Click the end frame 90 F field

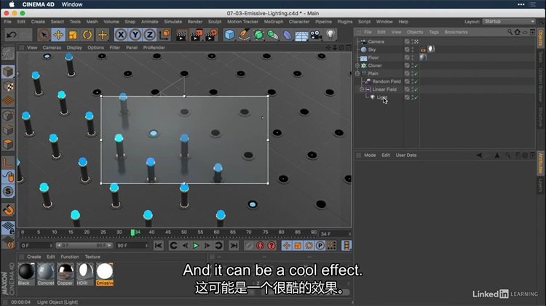132,246
